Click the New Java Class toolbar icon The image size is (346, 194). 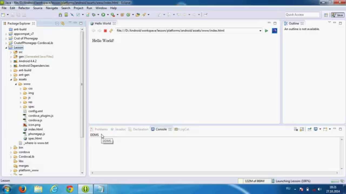coord(128,15)
